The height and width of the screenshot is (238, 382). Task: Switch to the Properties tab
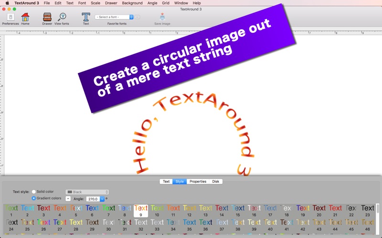(x=198, y=181)
